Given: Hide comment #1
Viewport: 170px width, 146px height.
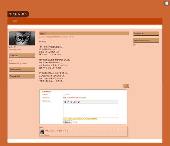Looking at the screenshot, I should (41, 135).
